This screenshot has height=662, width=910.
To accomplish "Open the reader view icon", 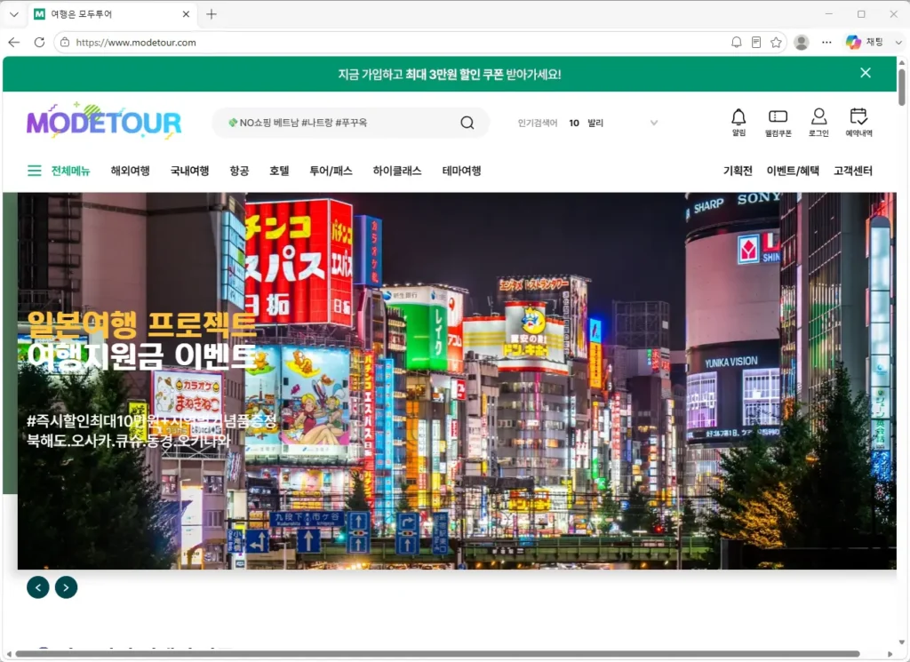I will tap(756, 43).
